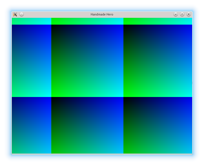Click the bright green corner of the center tile
Image resolution: width=204 pixels, height=166 pixels.
click(53, 95)
